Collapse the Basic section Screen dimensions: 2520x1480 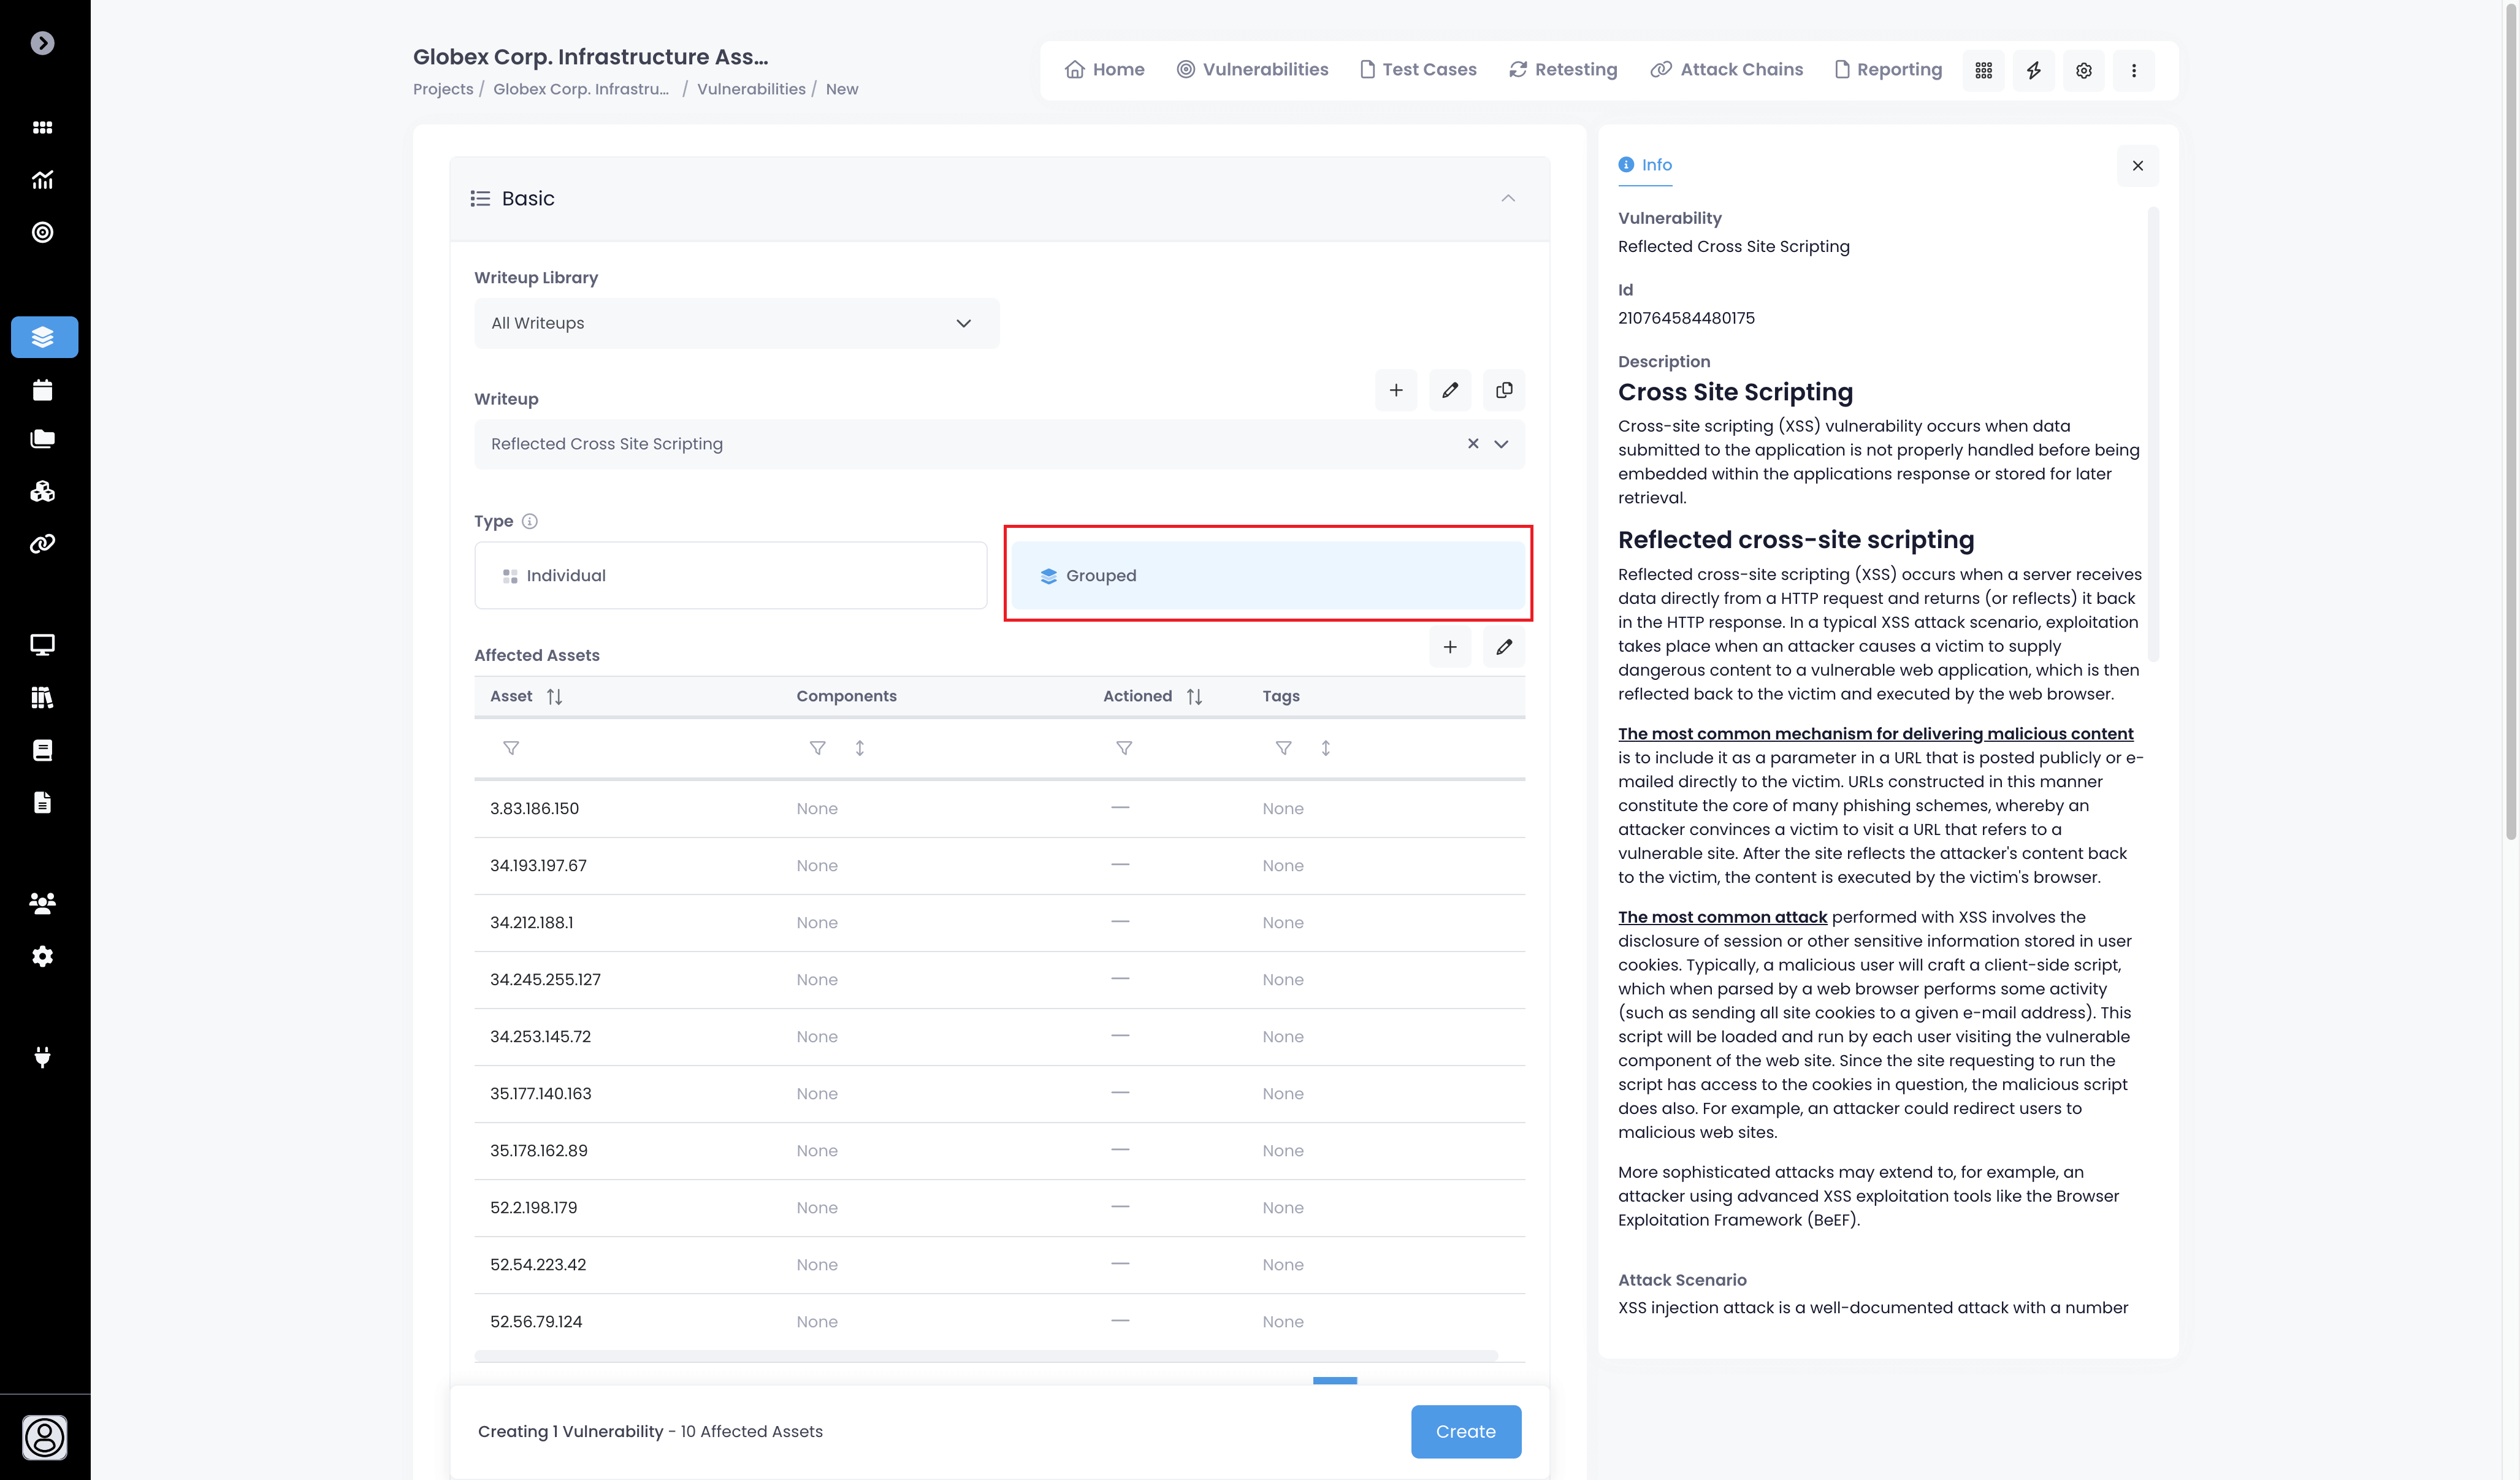(x=1507, y=198)
